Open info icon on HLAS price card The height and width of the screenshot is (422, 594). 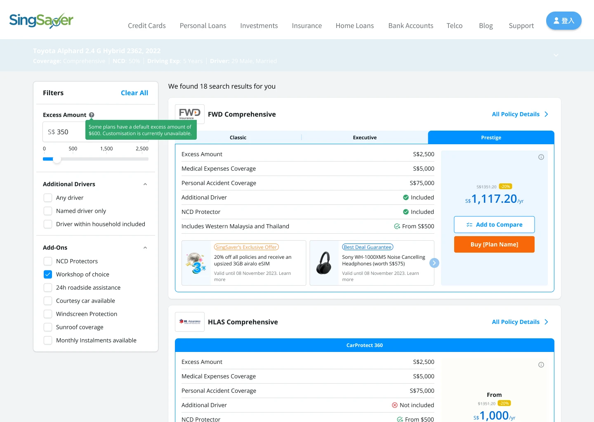tap(541, 365)
